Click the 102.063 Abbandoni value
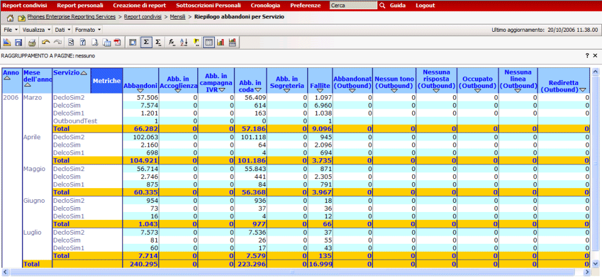The image size is (602, 278). [145, 137]
